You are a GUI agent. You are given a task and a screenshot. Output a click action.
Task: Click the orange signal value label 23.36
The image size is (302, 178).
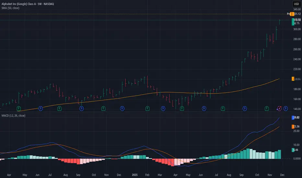click(x=296, y=127)
